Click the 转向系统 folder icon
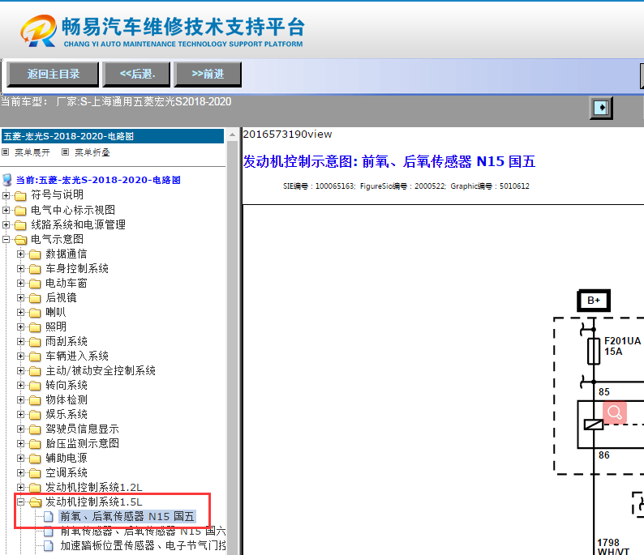Viewport: 644px width, 555px height. (36, 385)
